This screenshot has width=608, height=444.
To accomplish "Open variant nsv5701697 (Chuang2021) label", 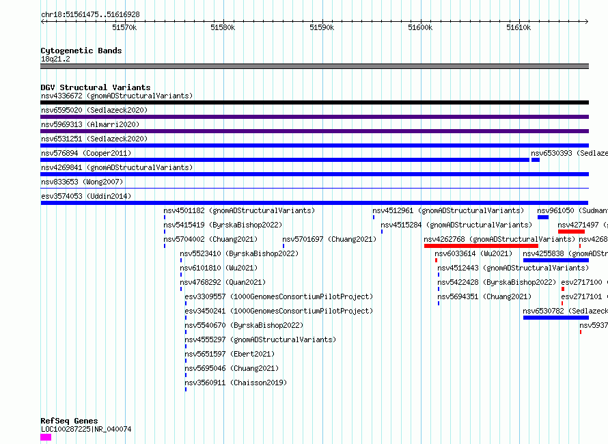I will pos(329,239).
